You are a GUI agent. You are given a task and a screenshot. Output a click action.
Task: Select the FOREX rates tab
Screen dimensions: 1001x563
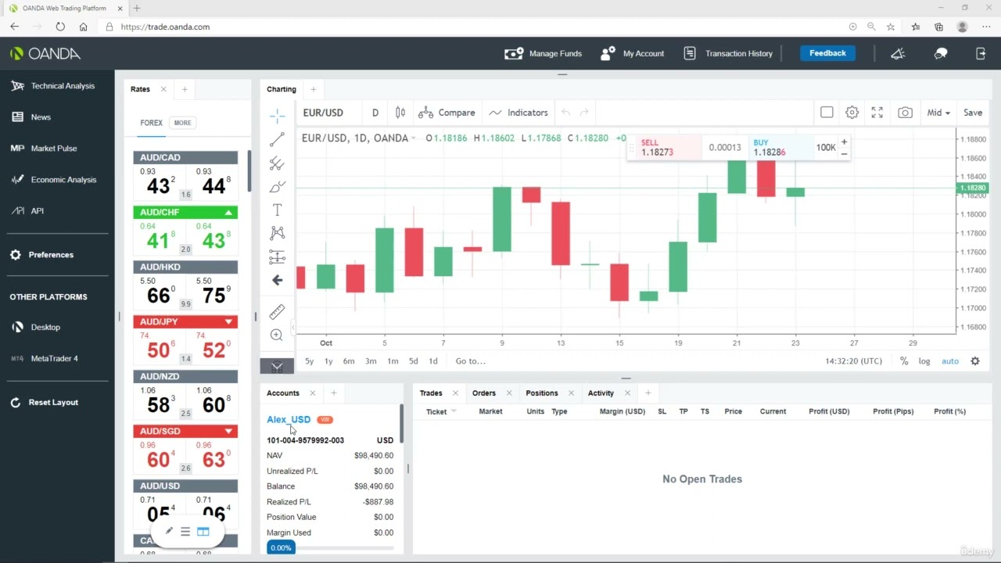click(x=152, y=123)
